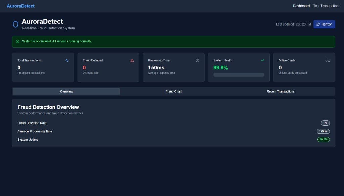This screenshot has height=196, width=344.
Task: Open the AuroraDetect home link in navbar
Action: 20,6
